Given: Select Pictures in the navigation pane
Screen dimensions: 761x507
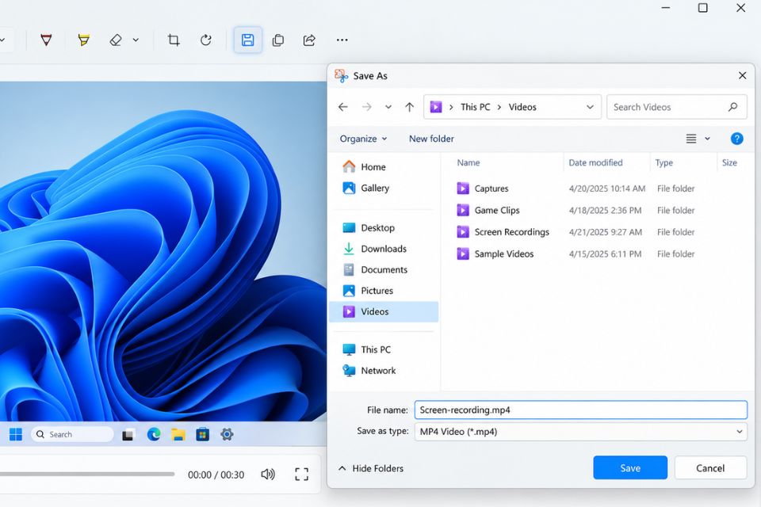Looking at the screenshot, I should coord(384,290).
